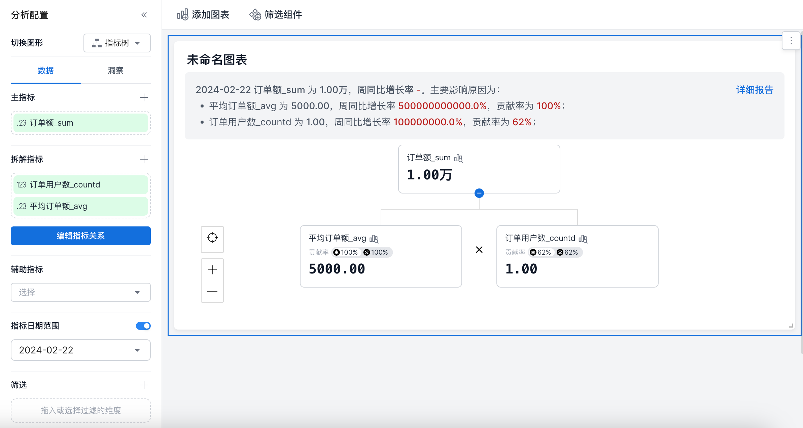803x428 pixels.
Task: Open chart three-dot more menu
Action: pyautogui.click(x=791, y=41)
